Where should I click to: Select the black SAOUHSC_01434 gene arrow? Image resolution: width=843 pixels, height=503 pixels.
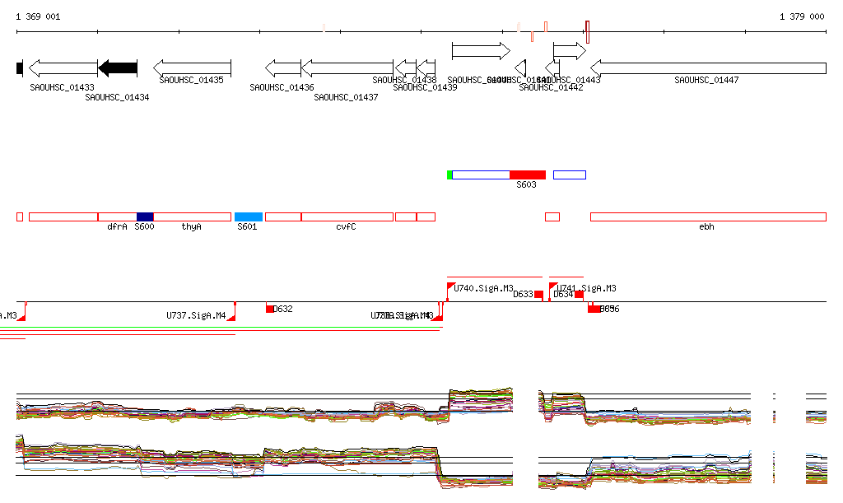(118, 68)
